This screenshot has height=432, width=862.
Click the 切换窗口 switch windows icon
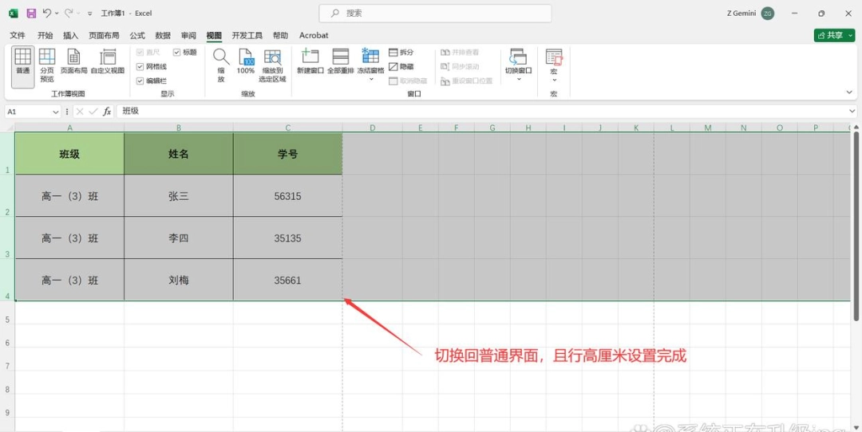(x=519, y=57)
